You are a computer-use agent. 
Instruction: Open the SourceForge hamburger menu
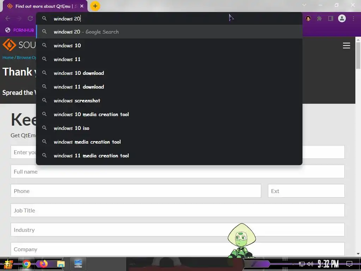coord(346,46)
